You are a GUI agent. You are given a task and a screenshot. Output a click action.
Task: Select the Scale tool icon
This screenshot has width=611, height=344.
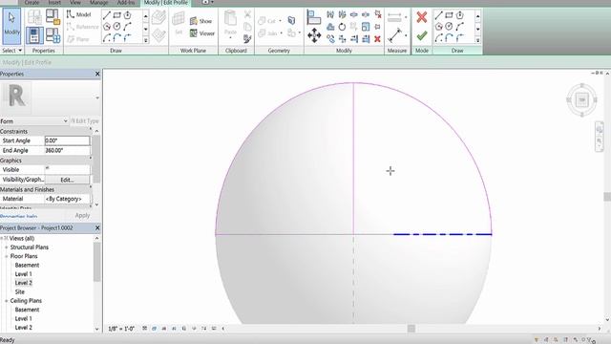click(x=366, y=27)
